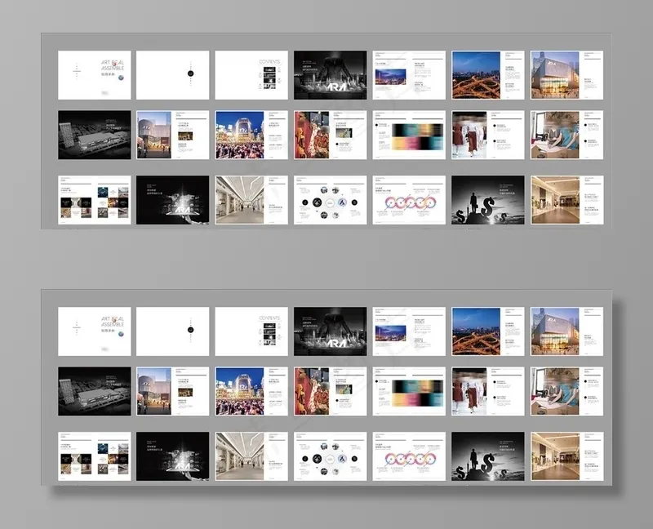Select upper sheet's red floral dresses page

pos(331,135)
